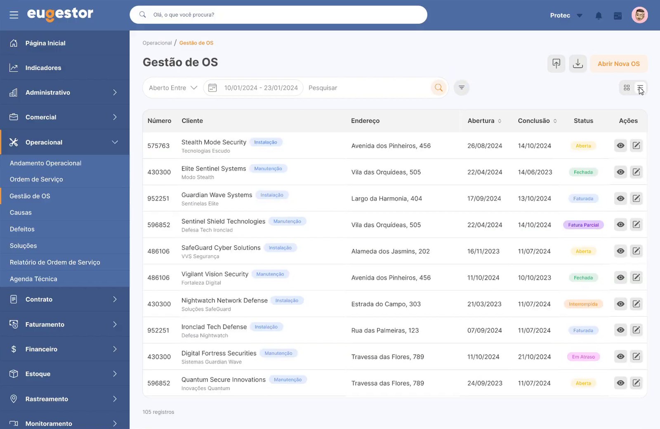Open the Indicadores page

(x=65, y=68)
